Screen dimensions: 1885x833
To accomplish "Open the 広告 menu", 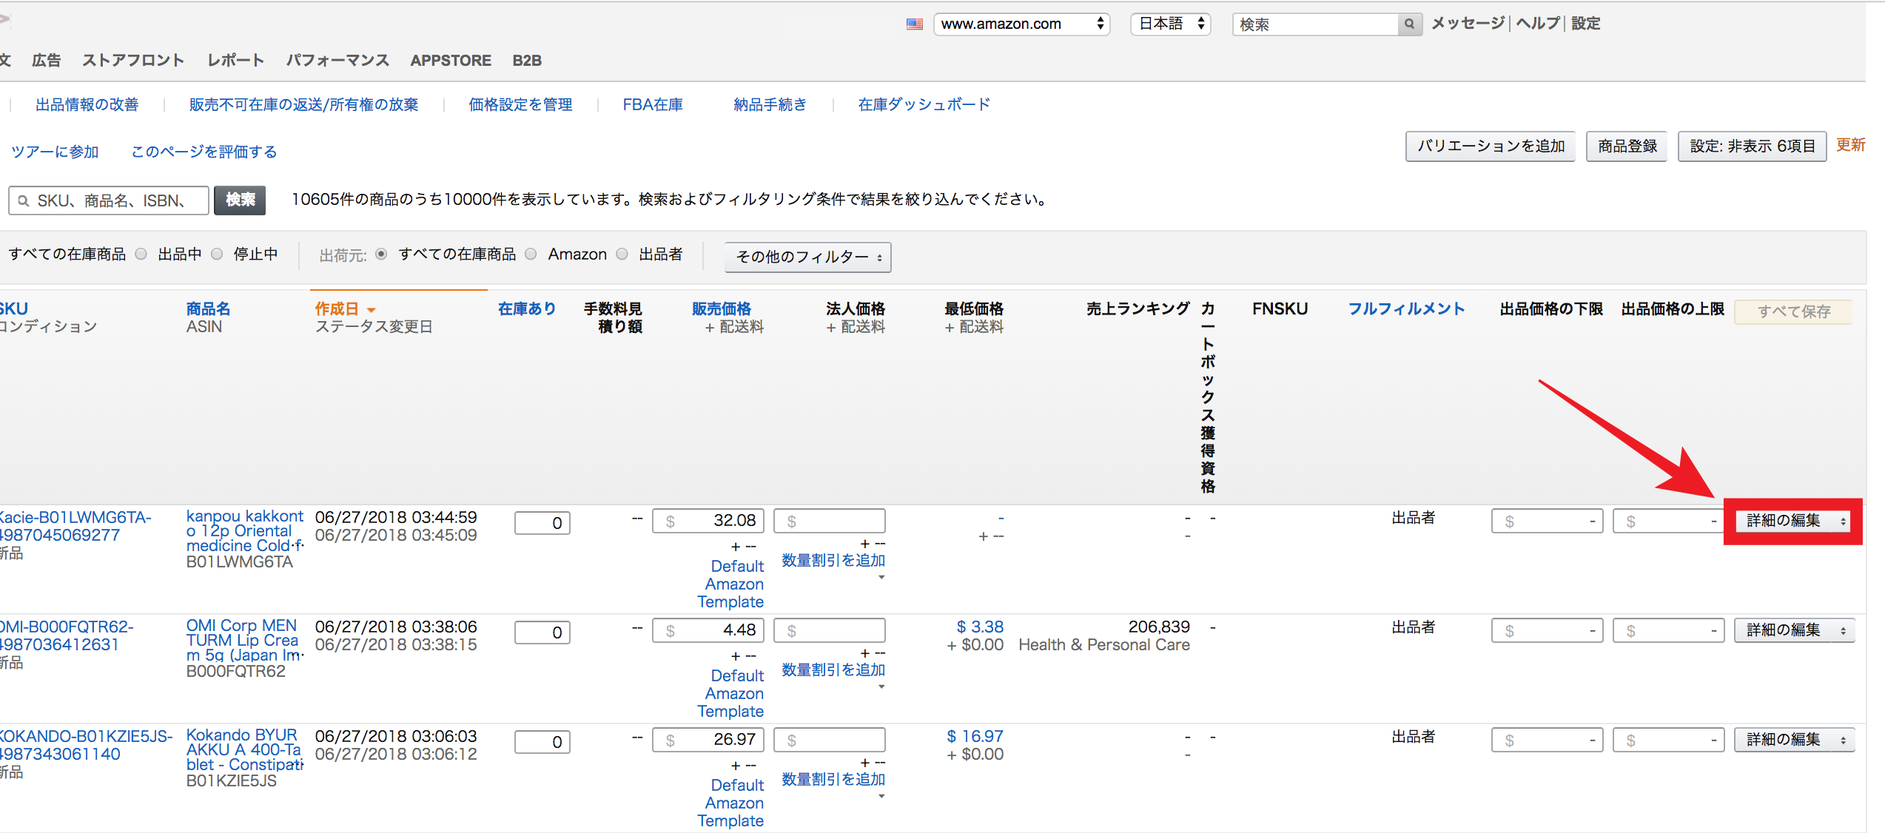I will 46,60.
